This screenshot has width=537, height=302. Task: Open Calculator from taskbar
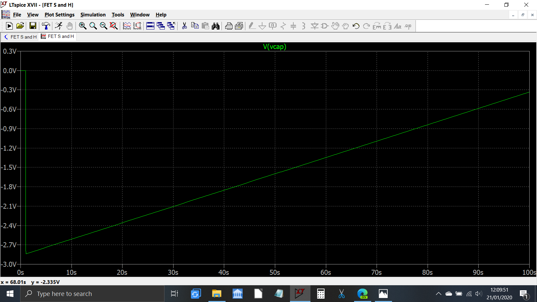[321, 294]
